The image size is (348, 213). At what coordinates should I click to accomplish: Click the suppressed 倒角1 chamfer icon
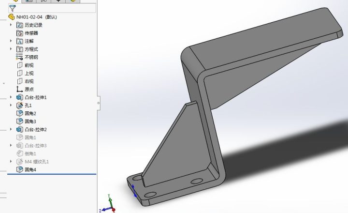click(20, 153)
